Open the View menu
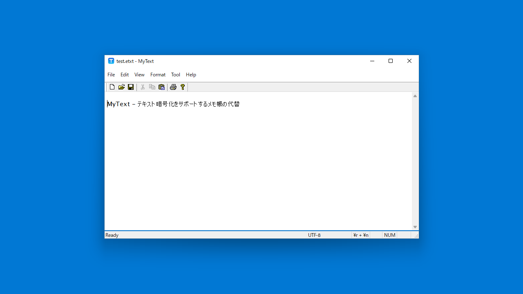The width and height of the screenshot is (523, 294). (x=139, y=75)
